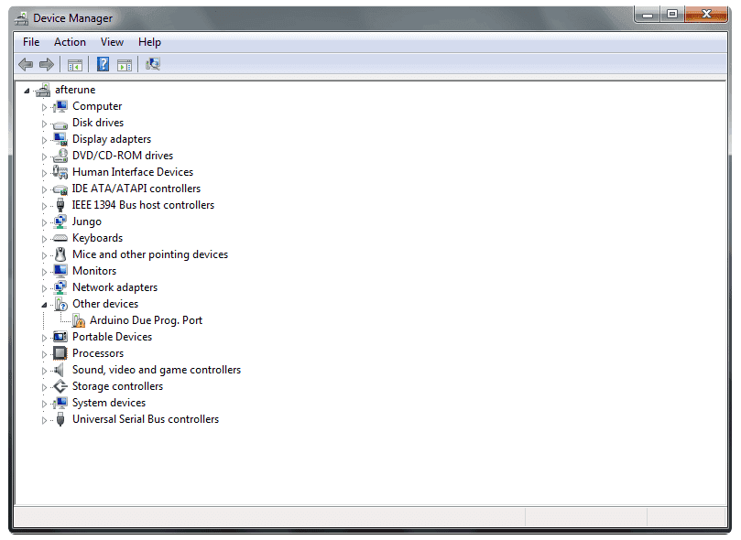Click the Forward arrow toolbar button
Image resolution: width=741 pixels, height=540 pixels.
(x=47, y=64)
